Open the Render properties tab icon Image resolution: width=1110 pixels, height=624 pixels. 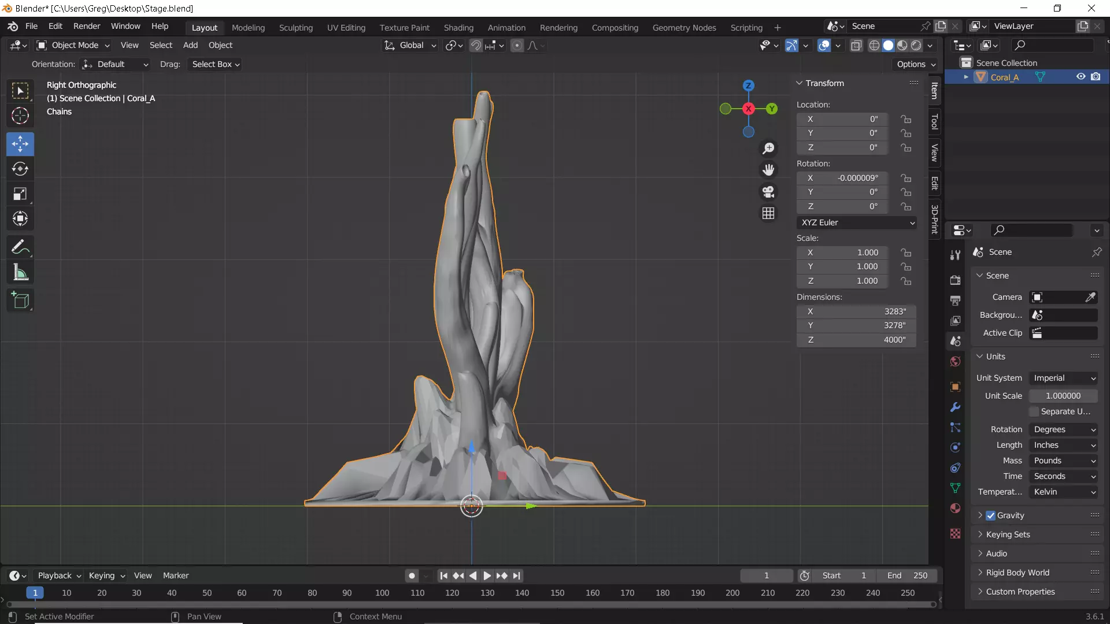point(955,280)
